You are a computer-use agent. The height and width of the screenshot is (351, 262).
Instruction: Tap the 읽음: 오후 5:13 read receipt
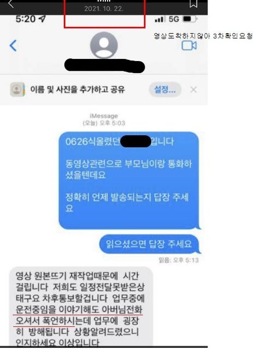pos(178,260)
